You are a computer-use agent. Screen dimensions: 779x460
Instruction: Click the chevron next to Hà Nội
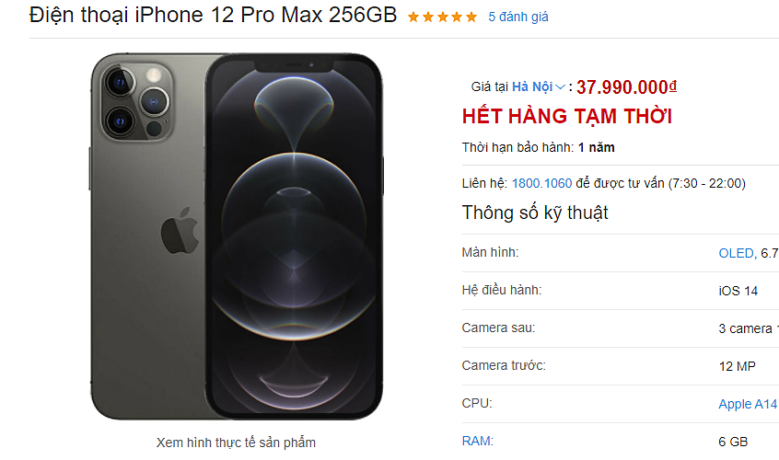pyautogui.click(x=560, y=87)
